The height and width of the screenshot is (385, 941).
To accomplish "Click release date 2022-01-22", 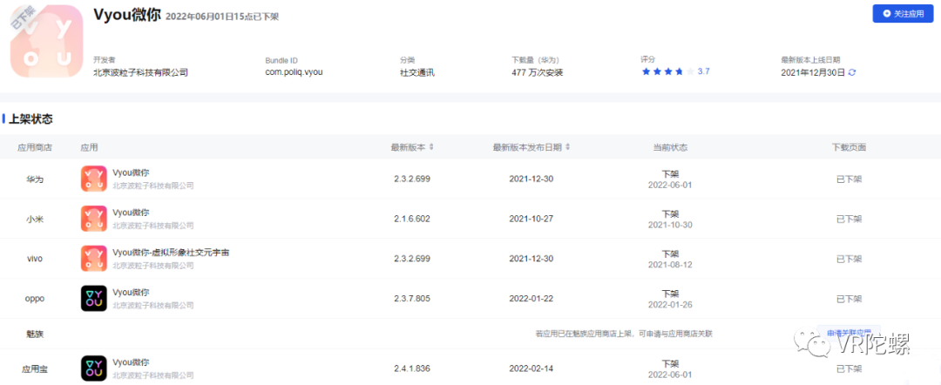I will (531, 299).
